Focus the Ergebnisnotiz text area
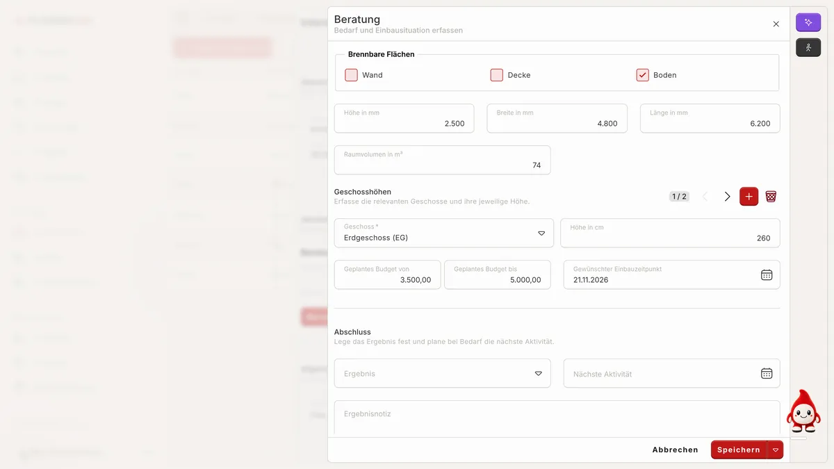 pyautogui.click(x=557, y=418)
